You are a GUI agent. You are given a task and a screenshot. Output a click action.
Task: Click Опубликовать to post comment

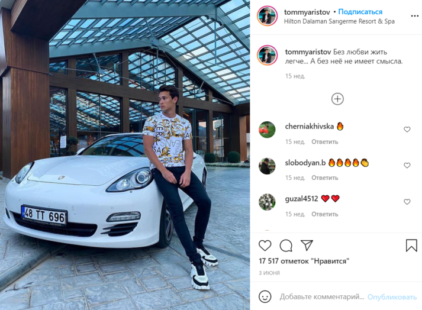pyautogui.click(x=392, y=297)
